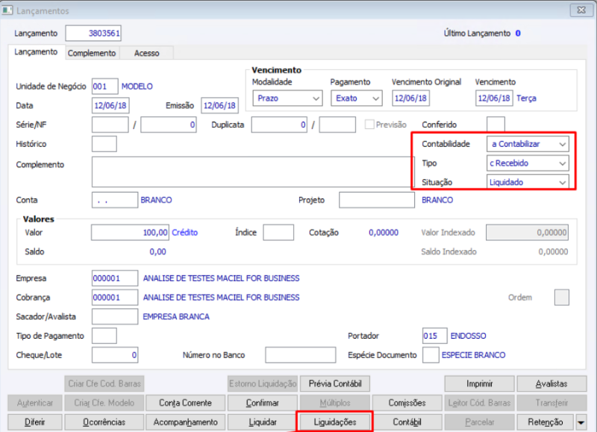Click the NF number field

point(169,125)
